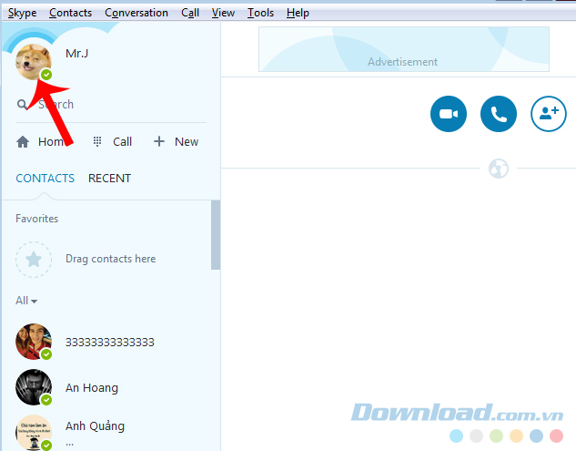Click the Search contacts field
This screenshot has width=576, height=451.
(x=111, y=105)
